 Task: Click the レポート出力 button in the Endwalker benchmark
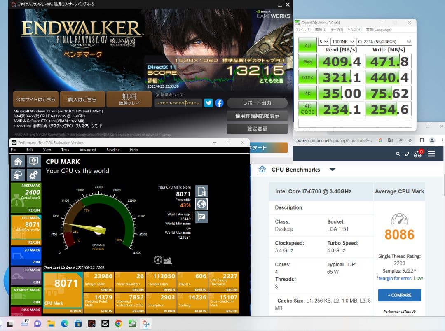coord(257,103)
